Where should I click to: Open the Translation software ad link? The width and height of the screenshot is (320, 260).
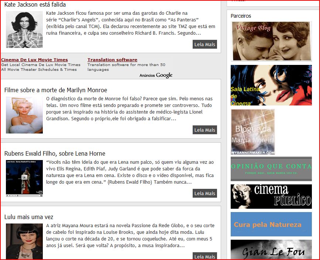(x=113, y=60)
